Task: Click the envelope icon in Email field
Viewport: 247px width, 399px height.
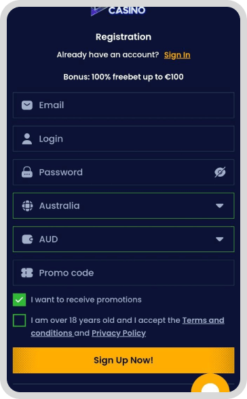Action: (x=27, y=105)
